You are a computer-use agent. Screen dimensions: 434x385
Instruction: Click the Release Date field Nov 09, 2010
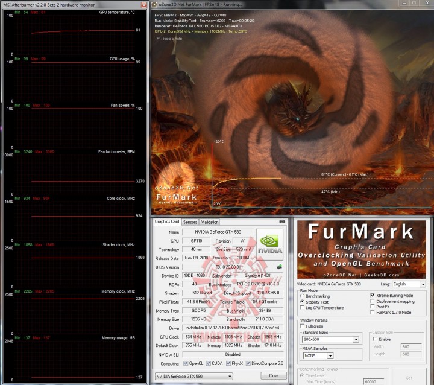pos(197,258)
